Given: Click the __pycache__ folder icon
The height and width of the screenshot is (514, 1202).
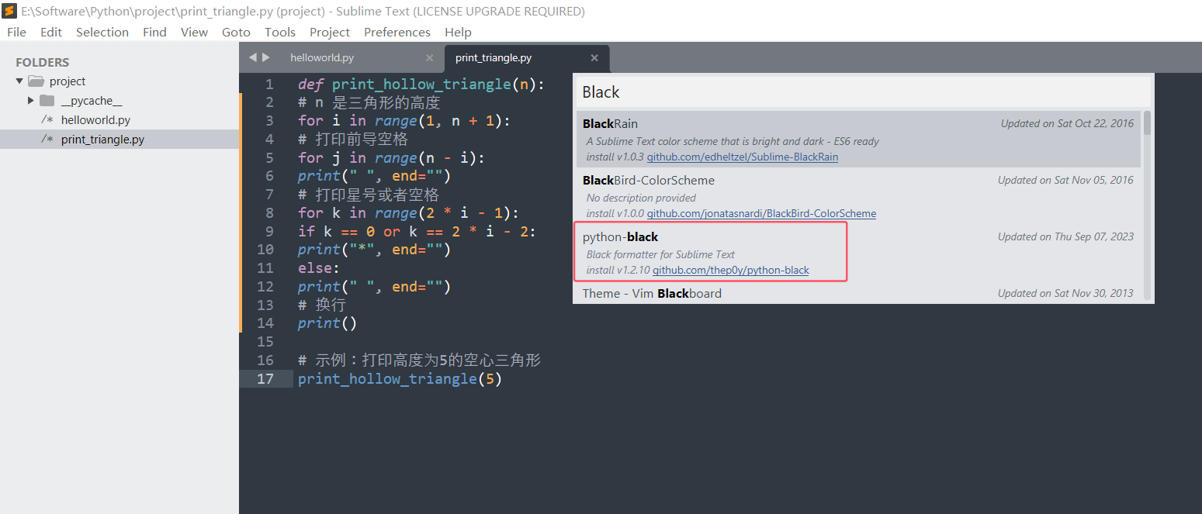Looking at the screenshot, I should click(47, 101).
